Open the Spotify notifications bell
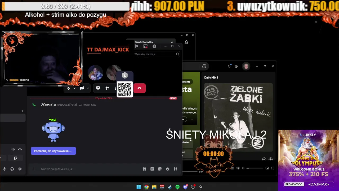 click(x=229, y=66)
